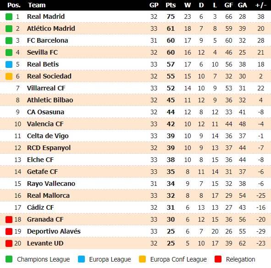Screen dimensions: 271x268
Task: Click the green marker beside Real Madrid
Action: pos(9,17)
